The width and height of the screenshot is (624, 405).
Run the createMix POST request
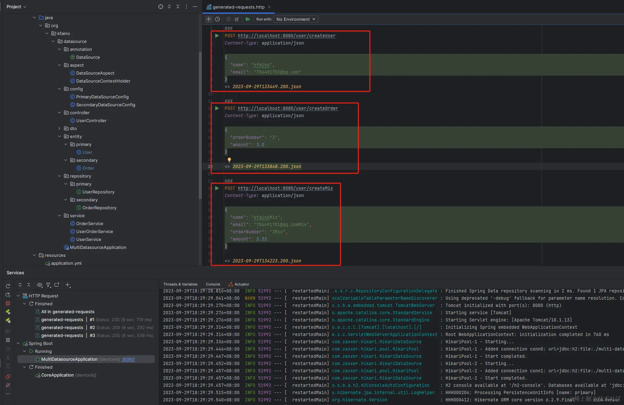point(217,188)
